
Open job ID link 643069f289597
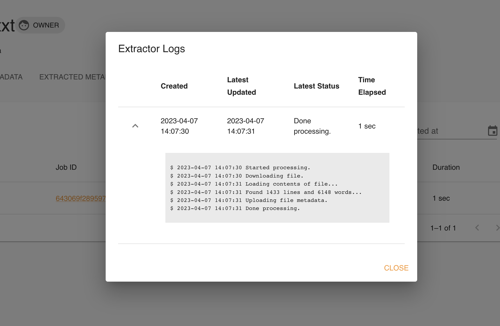pyautogui.click(x=80, y=199)
